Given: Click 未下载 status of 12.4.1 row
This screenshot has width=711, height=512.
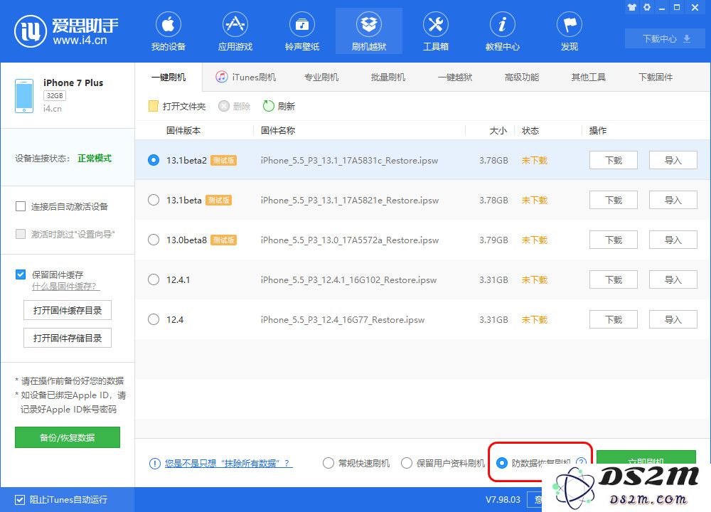Looking at the screenshot, I should point(534,279).
